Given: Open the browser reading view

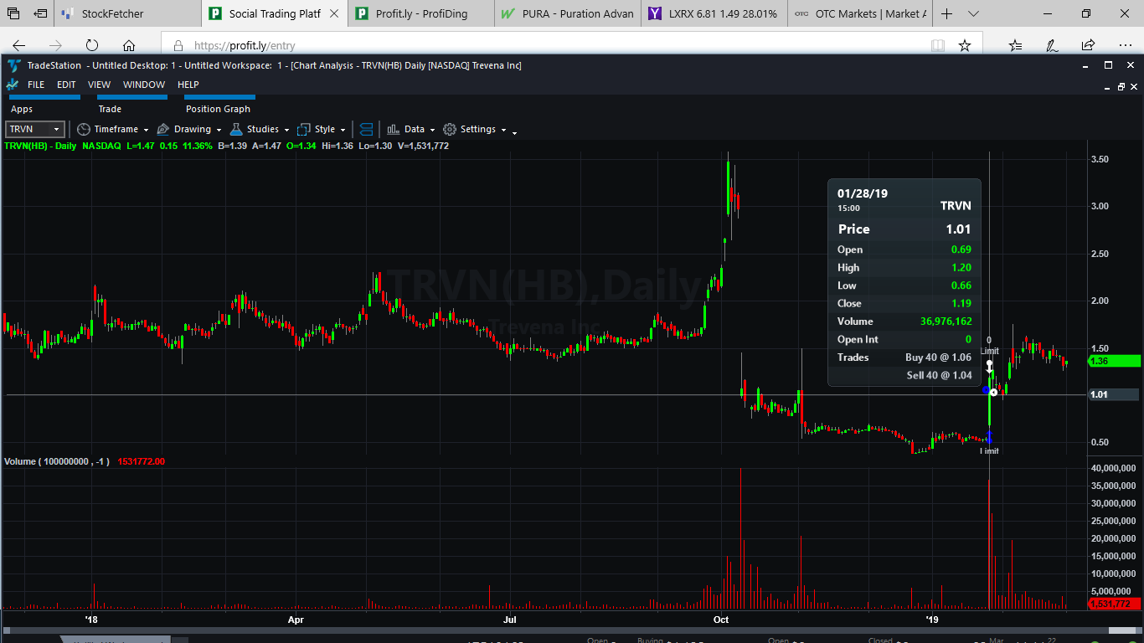Looking at the screenshot, I should (x=938, y=46).
